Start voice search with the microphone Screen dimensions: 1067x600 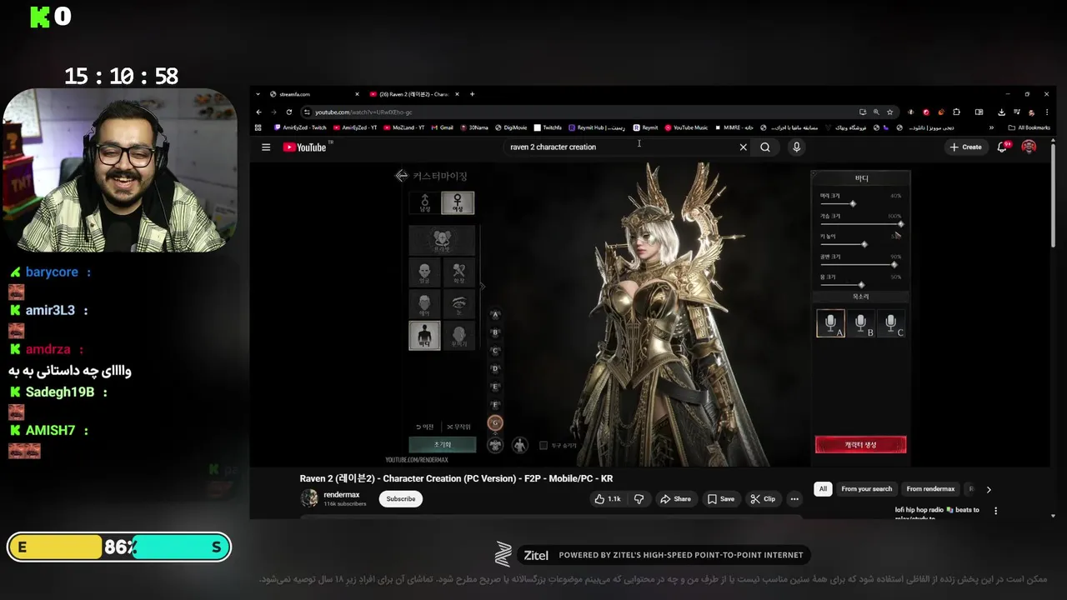point(796,147)
